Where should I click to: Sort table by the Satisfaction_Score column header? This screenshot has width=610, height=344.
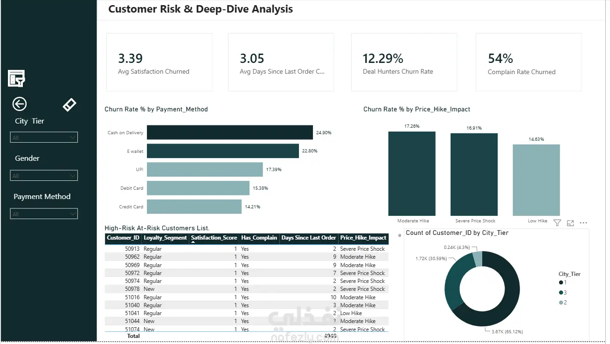pyautogui.click(x=214, y=238)
